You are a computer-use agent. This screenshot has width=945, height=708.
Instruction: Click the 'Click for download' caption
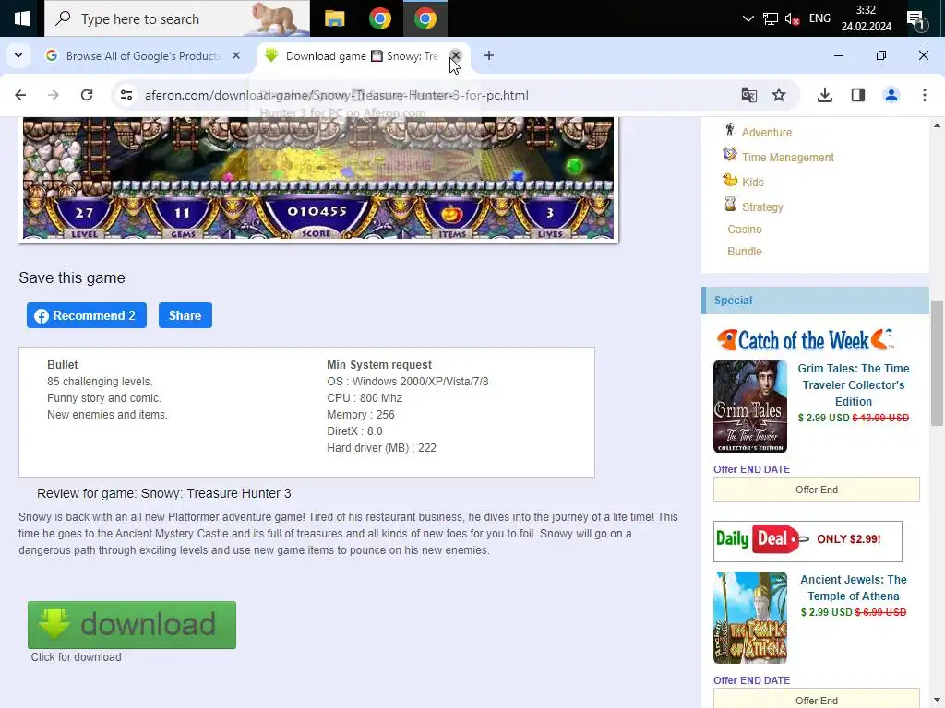pos(76,657)
